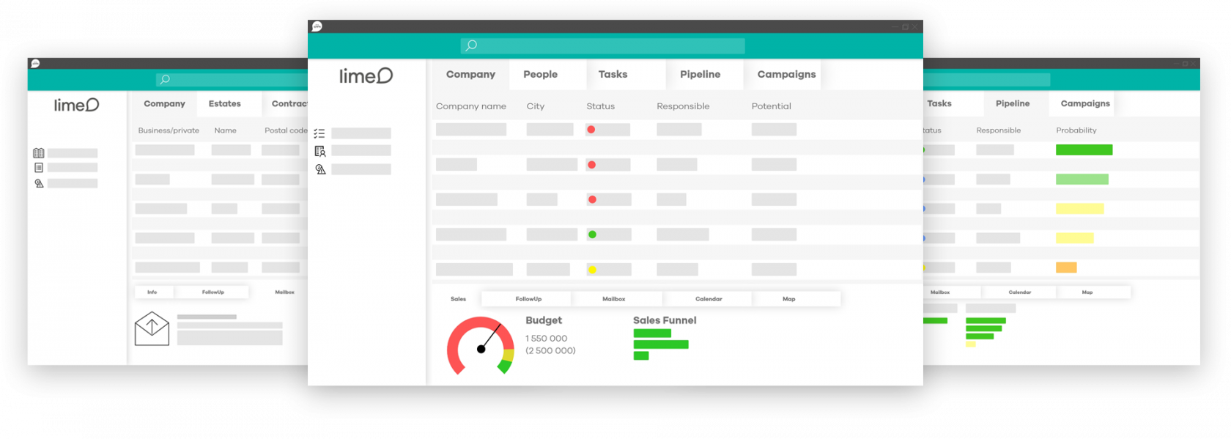Click the Probability column header

click(x=1076, y=130)
